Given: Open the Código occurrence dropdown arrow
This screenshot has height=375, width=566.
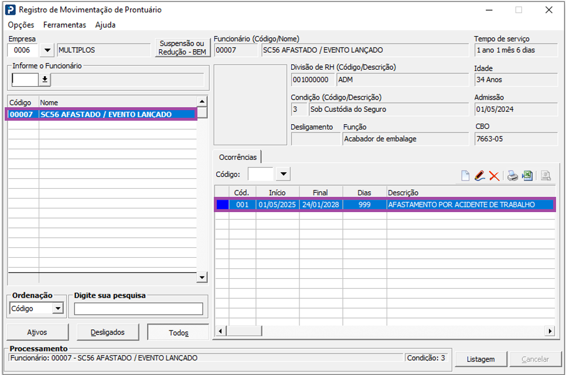Looking at the screenshot, I should click(284, 174).
